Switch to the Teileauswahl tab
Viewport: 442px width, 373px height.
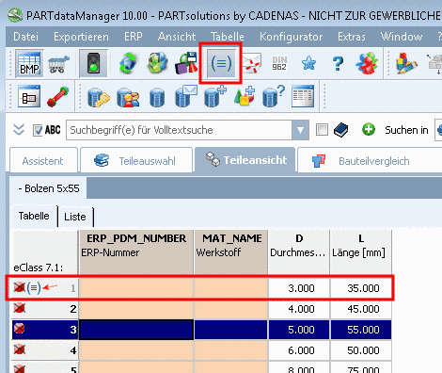(136, 160)
